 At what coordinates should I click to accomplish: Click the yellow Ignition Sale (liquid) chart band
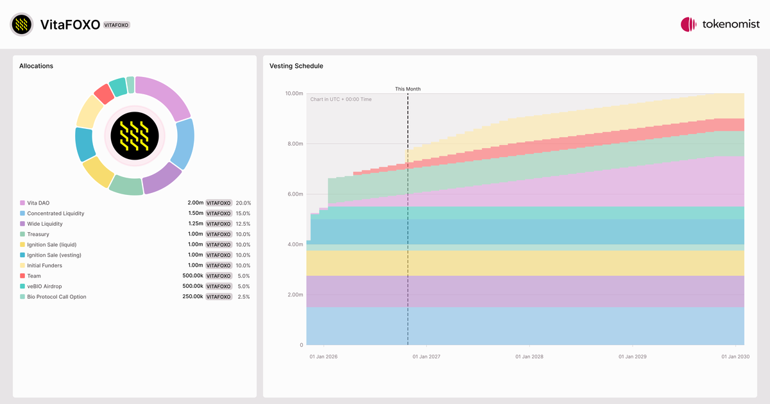coord(525,263)
